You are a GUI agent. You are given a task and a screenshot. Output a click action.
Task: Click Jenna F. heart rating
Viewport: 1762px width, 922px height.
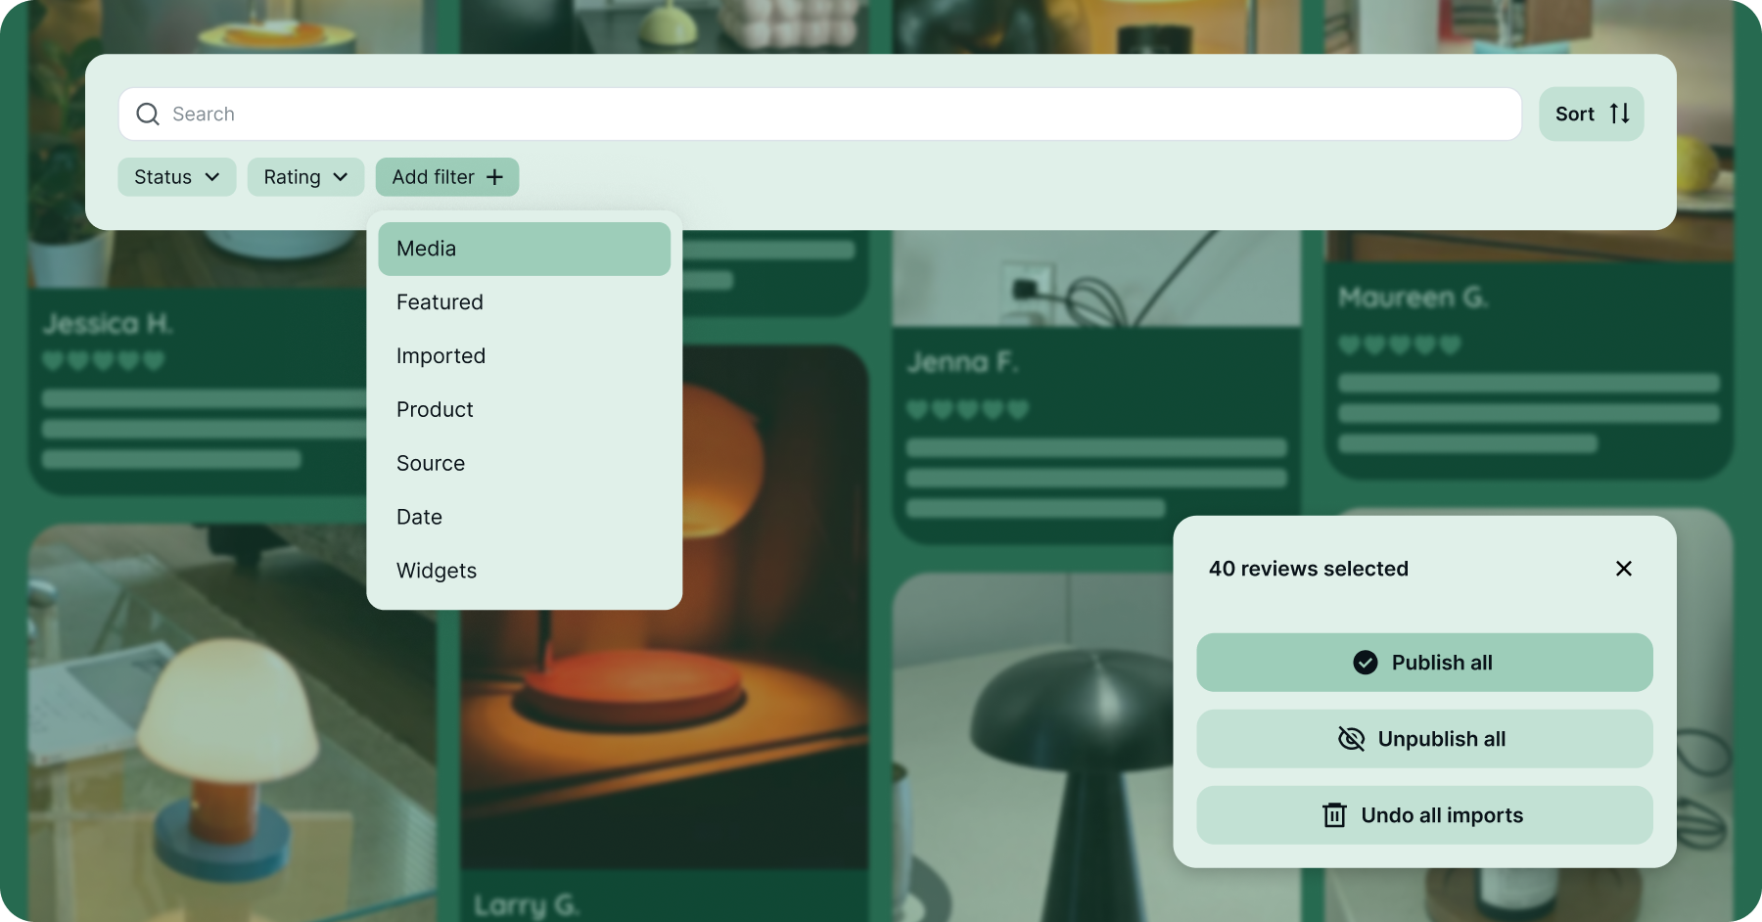(967, 409)
